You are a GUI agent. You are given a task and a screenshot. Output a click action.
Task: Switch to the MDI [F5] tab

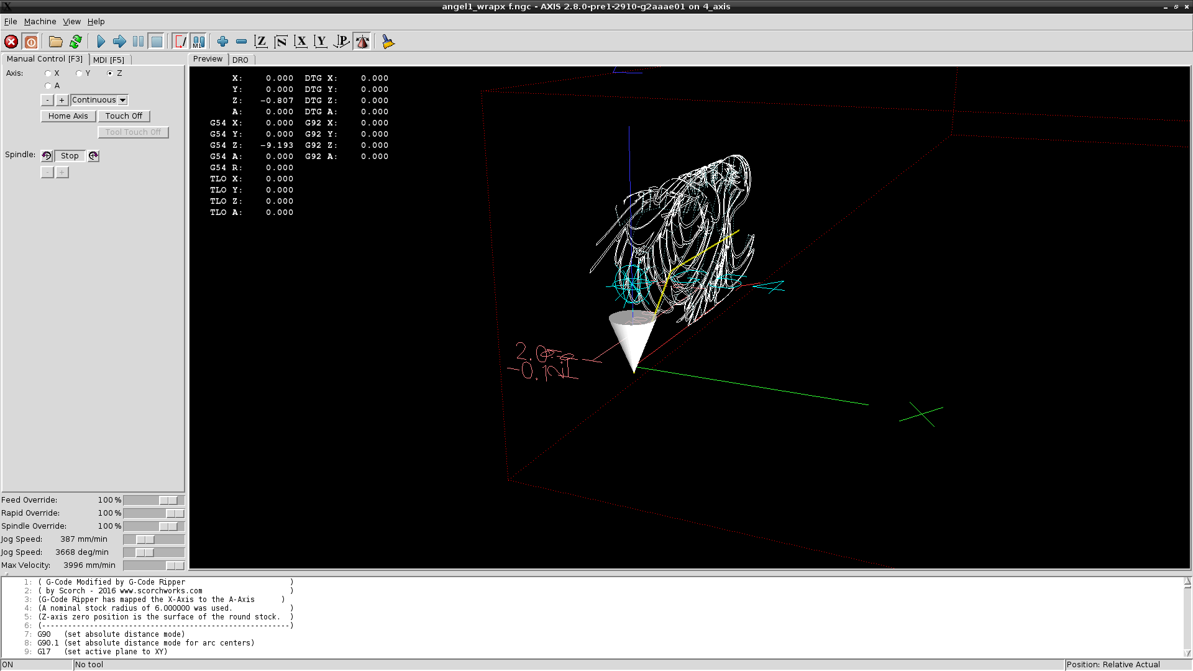click(x=109, y=60)
